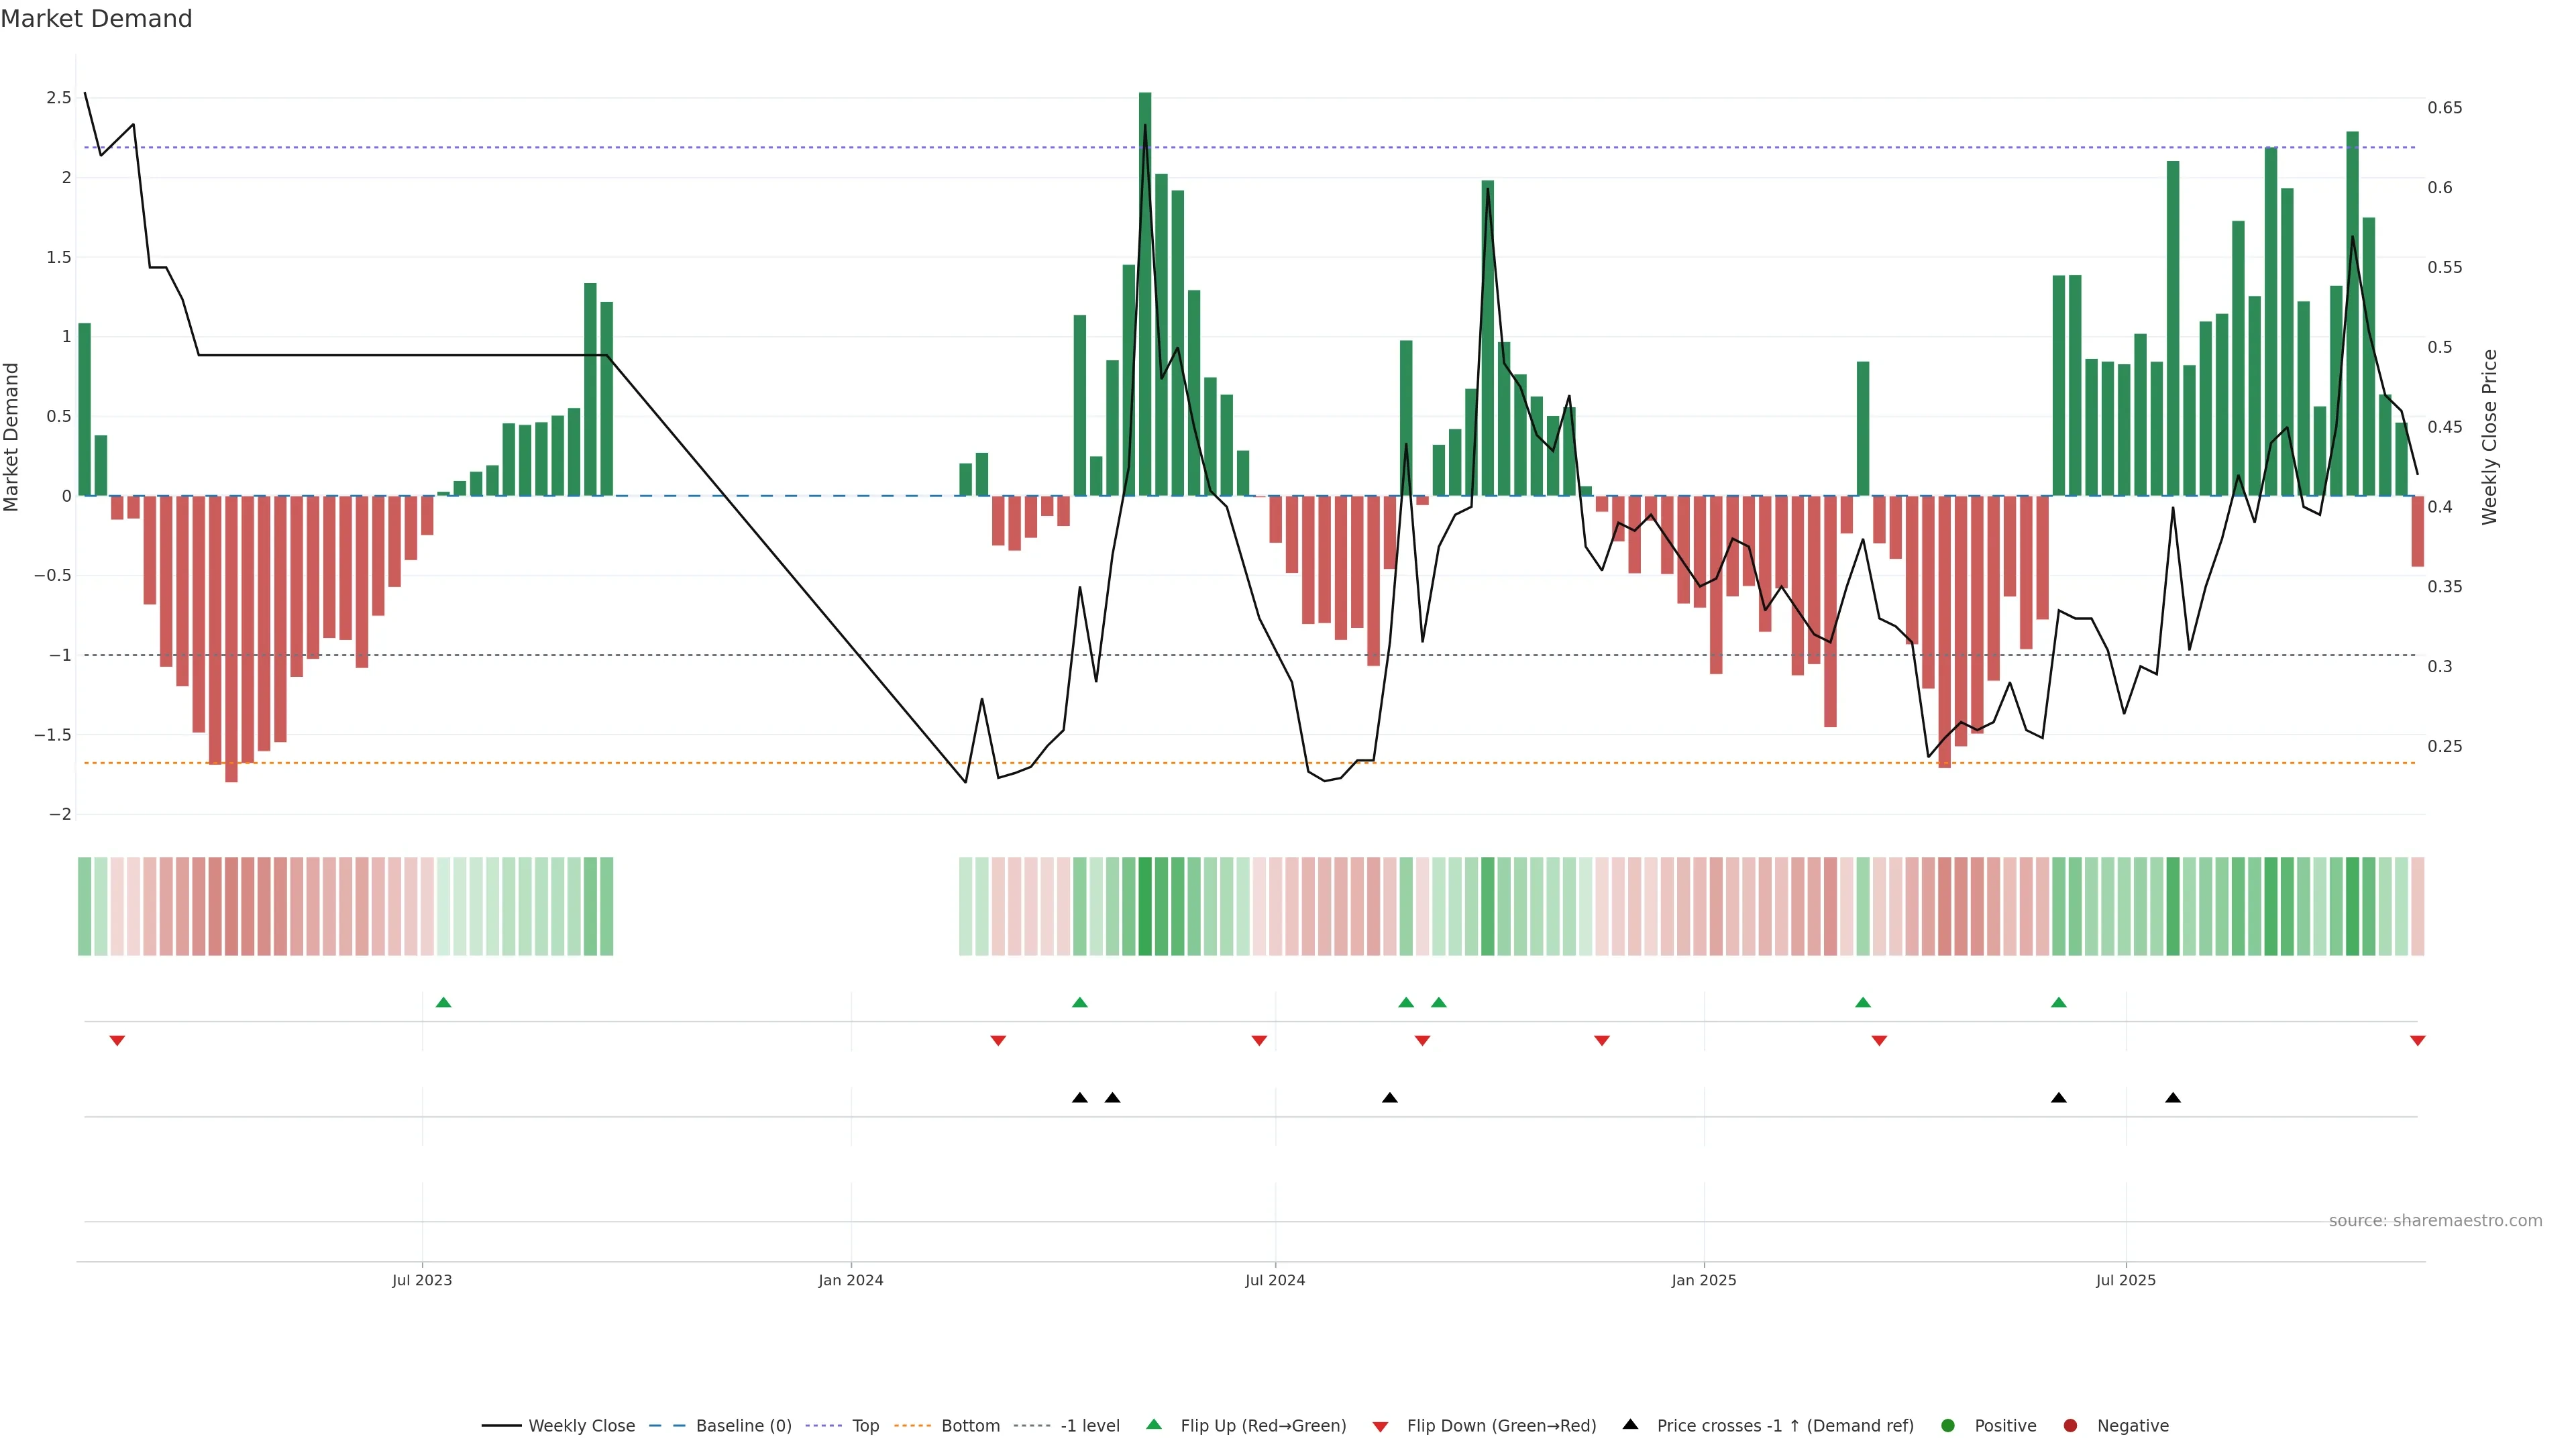Click the Bottom legend entry
The height and width of the screenshot is (1449, 2576).
click(970, 1425)
